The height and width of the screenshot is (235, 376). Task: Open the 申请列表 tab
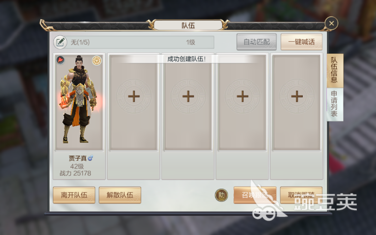click(x=335, y=104)
